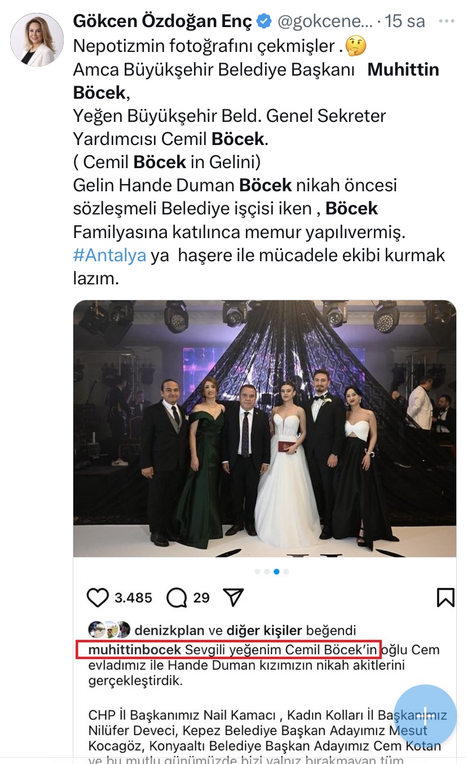467x764 pixels.
Task: Open the three-dot tweet options menu
Action: [x=446, y=21]
